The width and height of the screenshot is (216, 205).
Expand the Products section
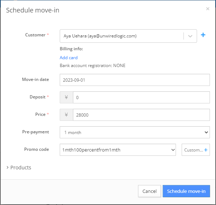click(19, 168)
